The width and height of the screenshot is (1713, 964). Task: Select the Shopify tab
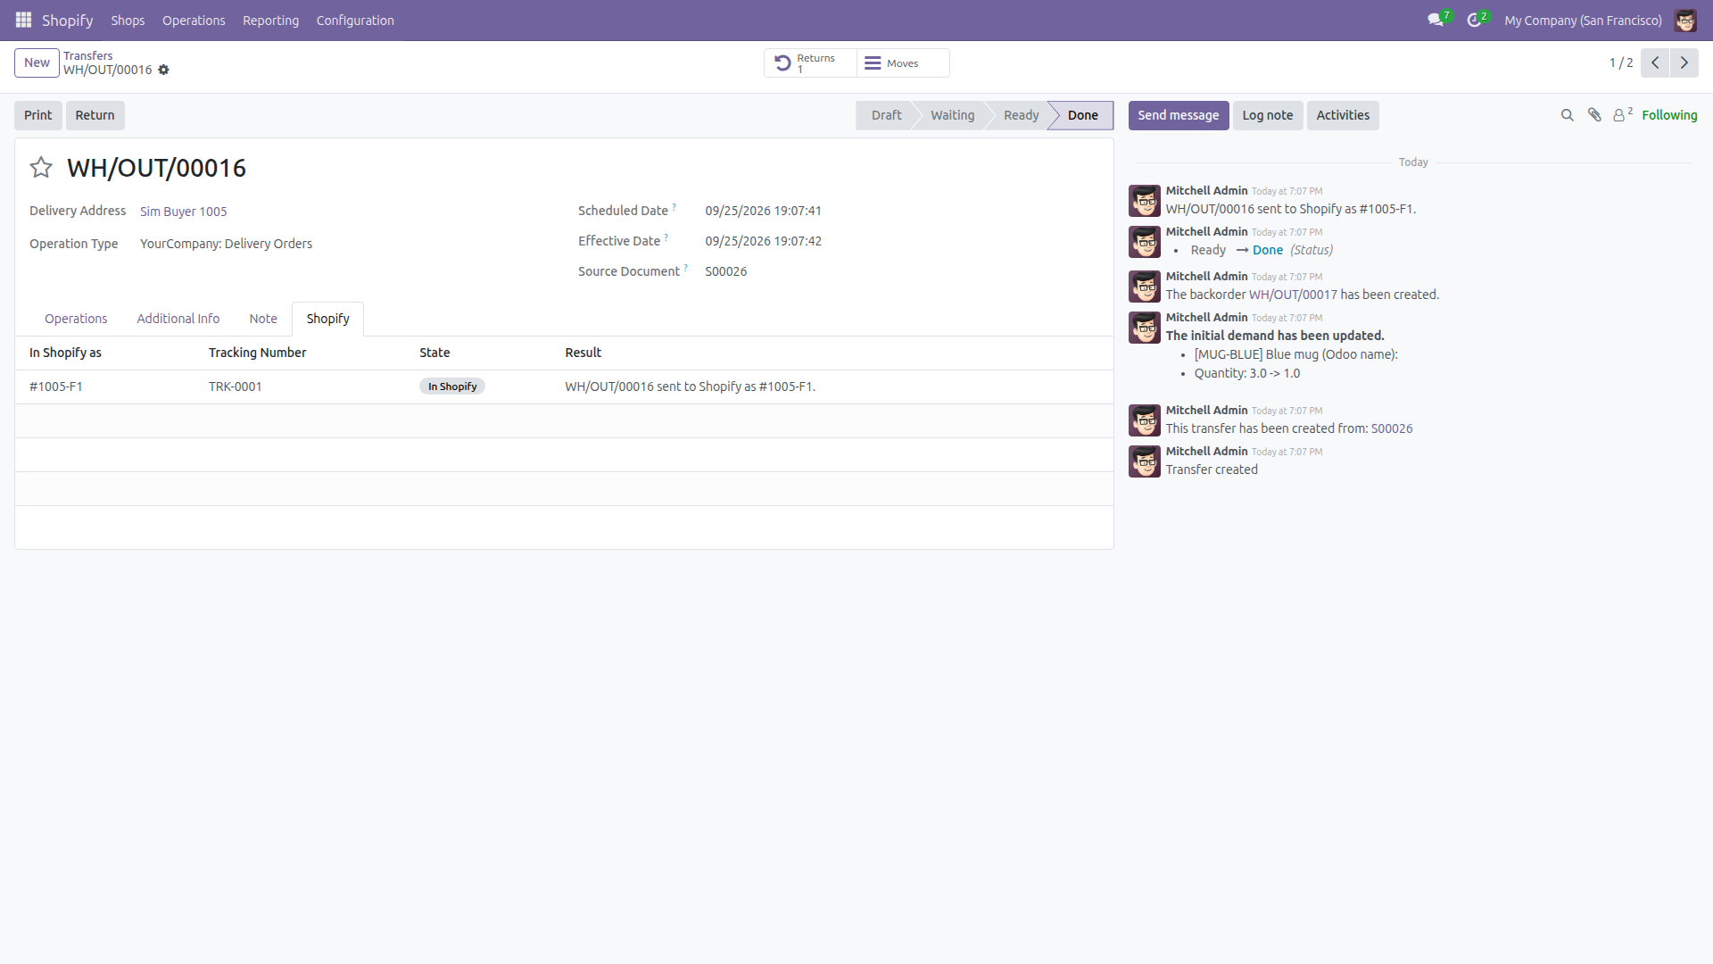[327, 319]
